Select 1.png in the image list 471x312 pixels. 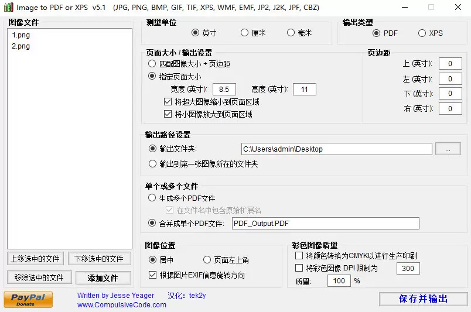pyautogui.click(x=21, y=35)
